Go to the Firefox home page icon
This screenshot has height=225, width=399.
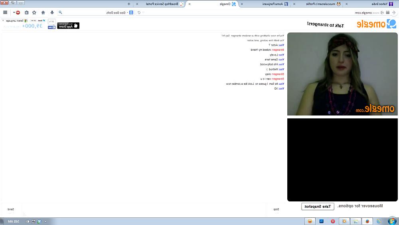pos(43,12)
